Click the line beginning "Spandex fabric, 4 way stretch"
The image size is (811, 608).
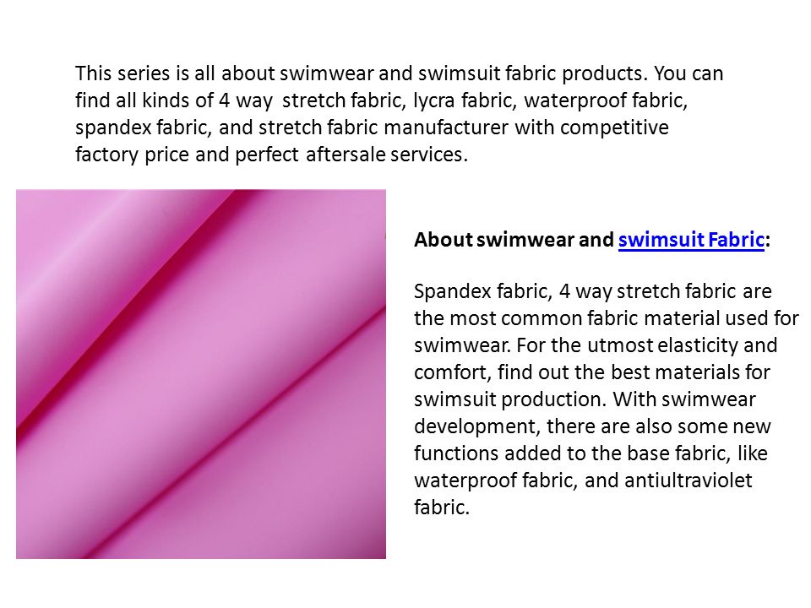coord(593,291)
